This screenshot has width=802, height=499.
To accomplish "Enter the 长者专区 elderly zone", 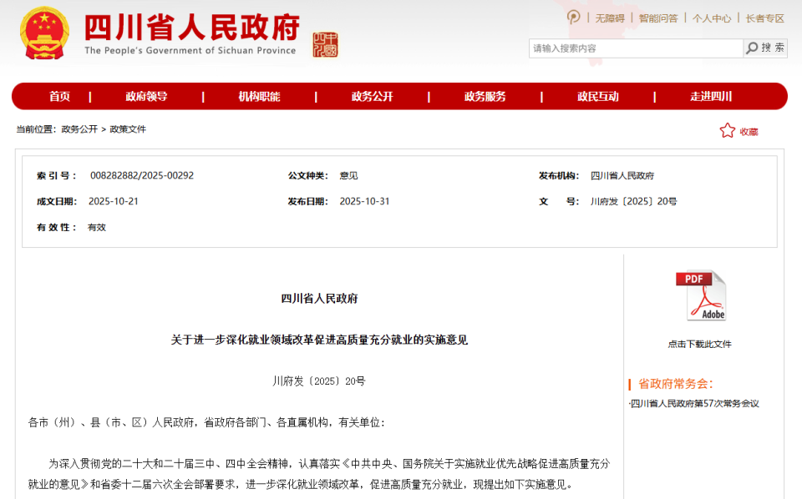I will [x=763, y=16].
